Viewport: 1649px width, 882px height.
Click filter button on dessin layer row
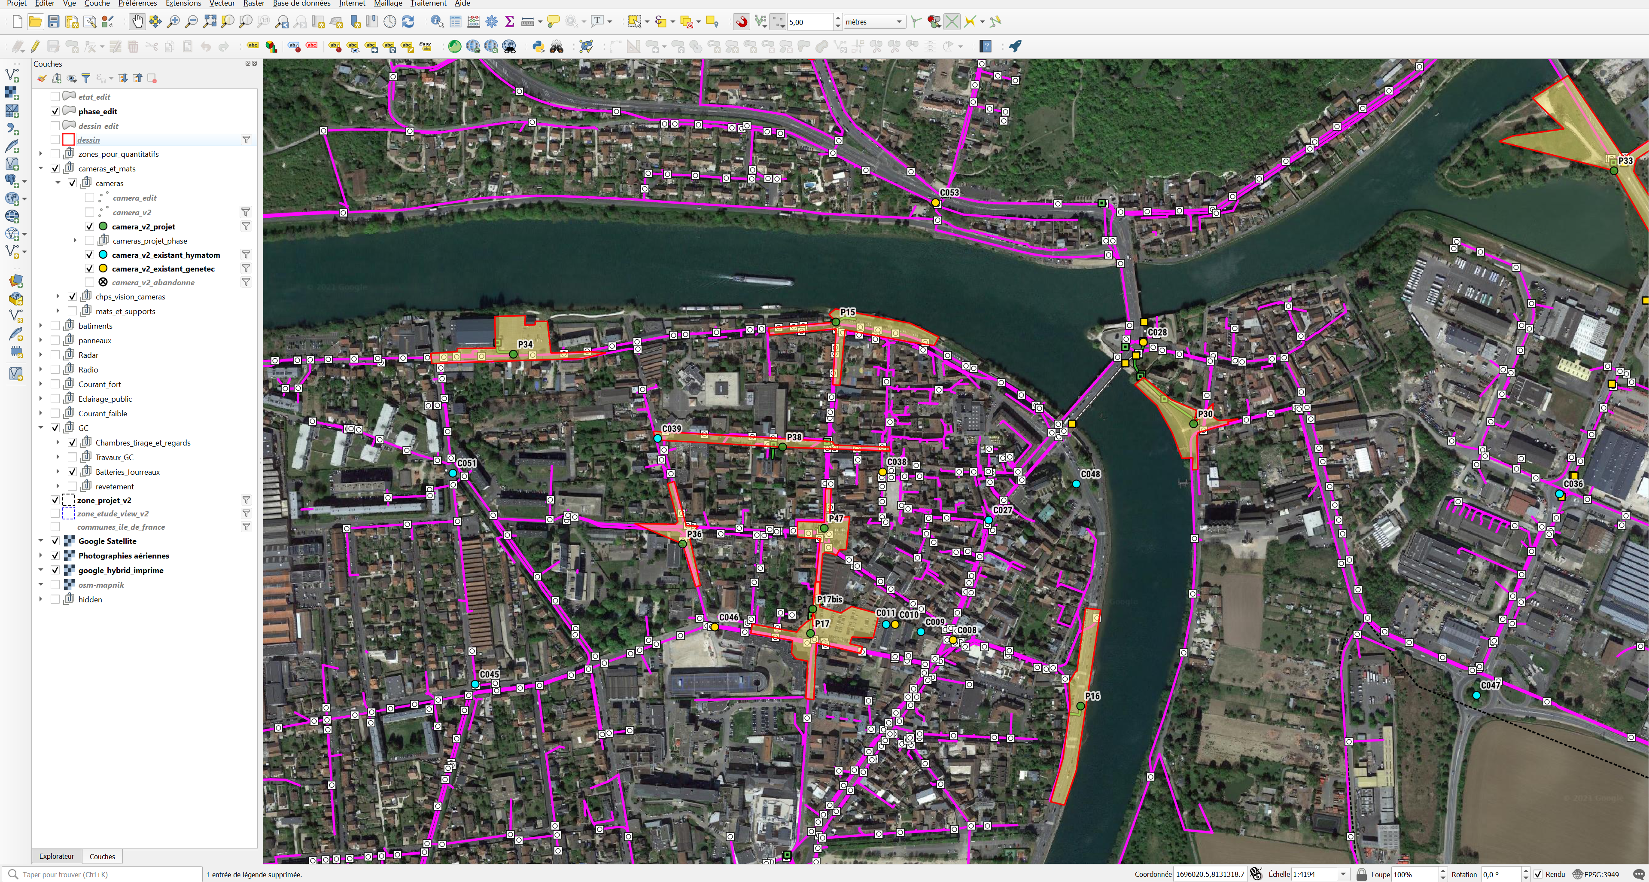[x=246, y=140]
